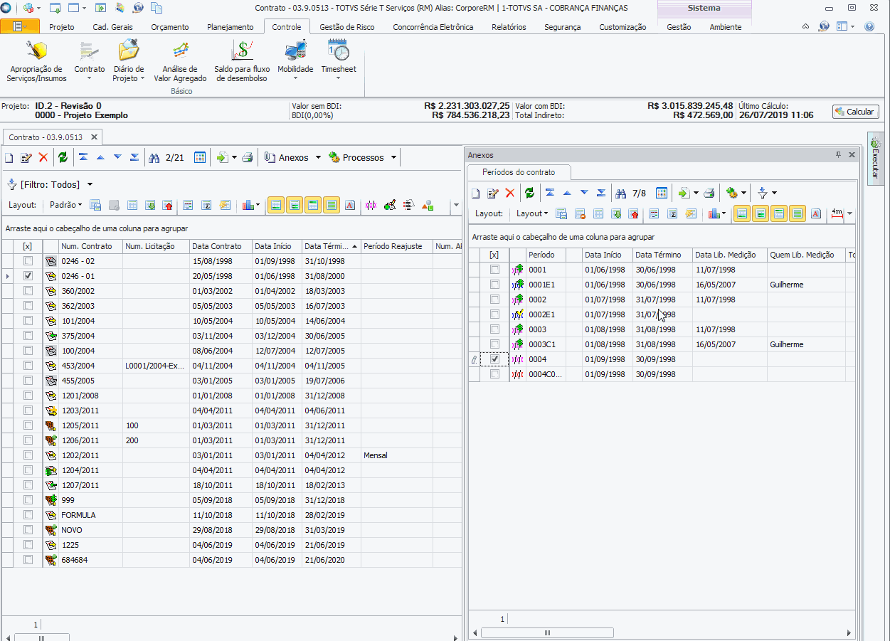The image size is (890, 641).
Task: Open the Padrão layout dropdown
Action: click(x=65, y=205)
